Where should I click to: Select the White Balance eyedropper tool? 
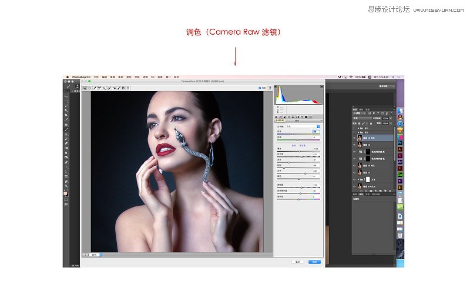tap(94, 88)
